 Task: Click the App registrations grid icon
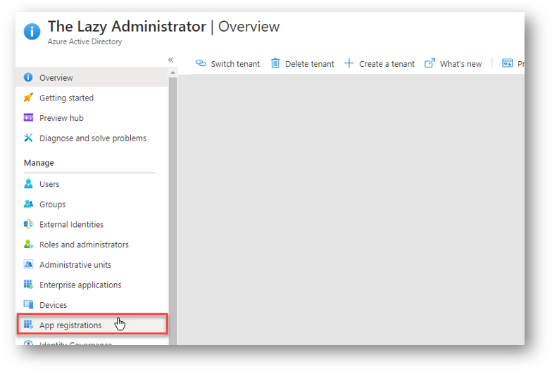[x=28, y=325]
